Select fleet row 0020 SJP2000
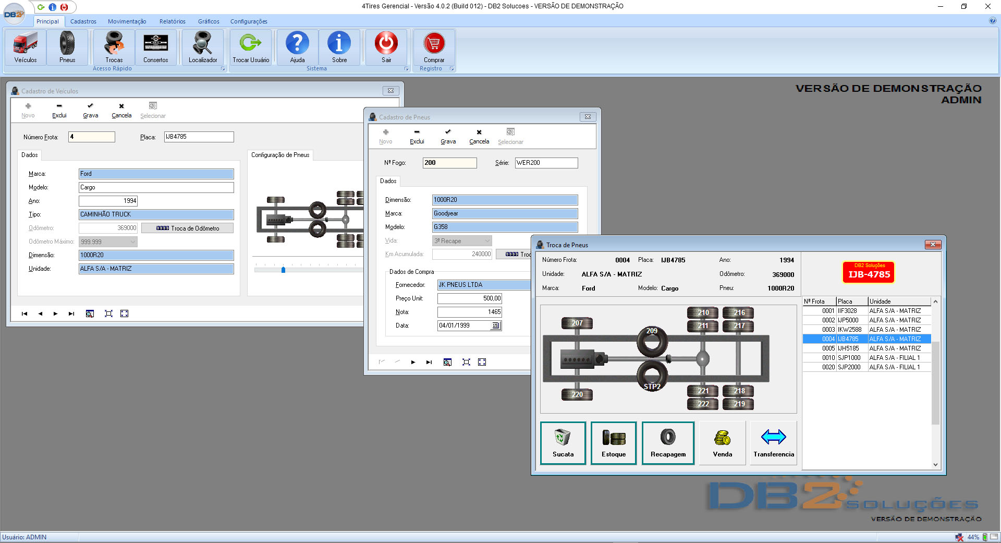 pyautogui.click(x=866, y=367)
